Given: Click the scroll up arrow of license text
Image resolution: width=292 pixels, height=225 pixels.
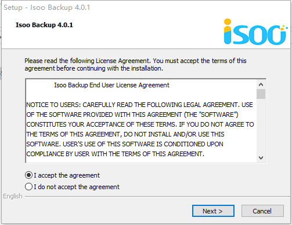Looking at the screenshot, I should point(261,84).
